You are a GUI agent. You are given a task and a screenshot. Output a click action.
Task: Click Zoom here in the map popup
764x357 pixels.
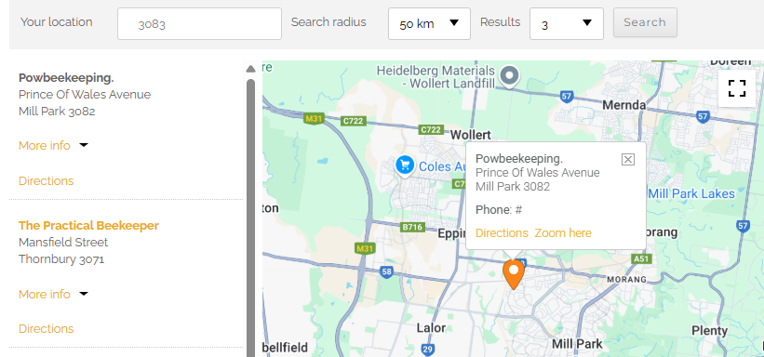point(563,232)
